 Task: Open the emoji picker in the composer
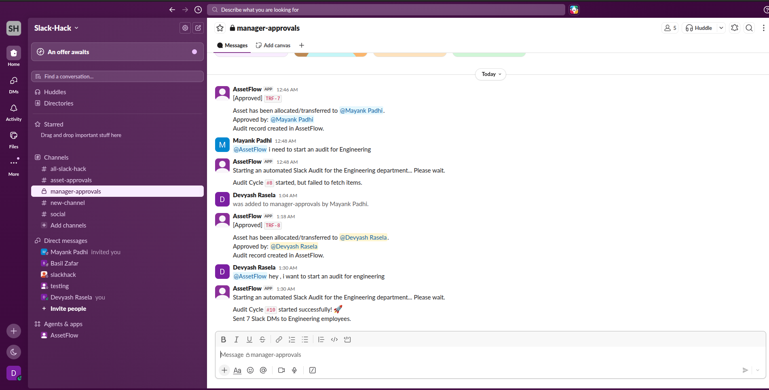(x=250, y=370)
